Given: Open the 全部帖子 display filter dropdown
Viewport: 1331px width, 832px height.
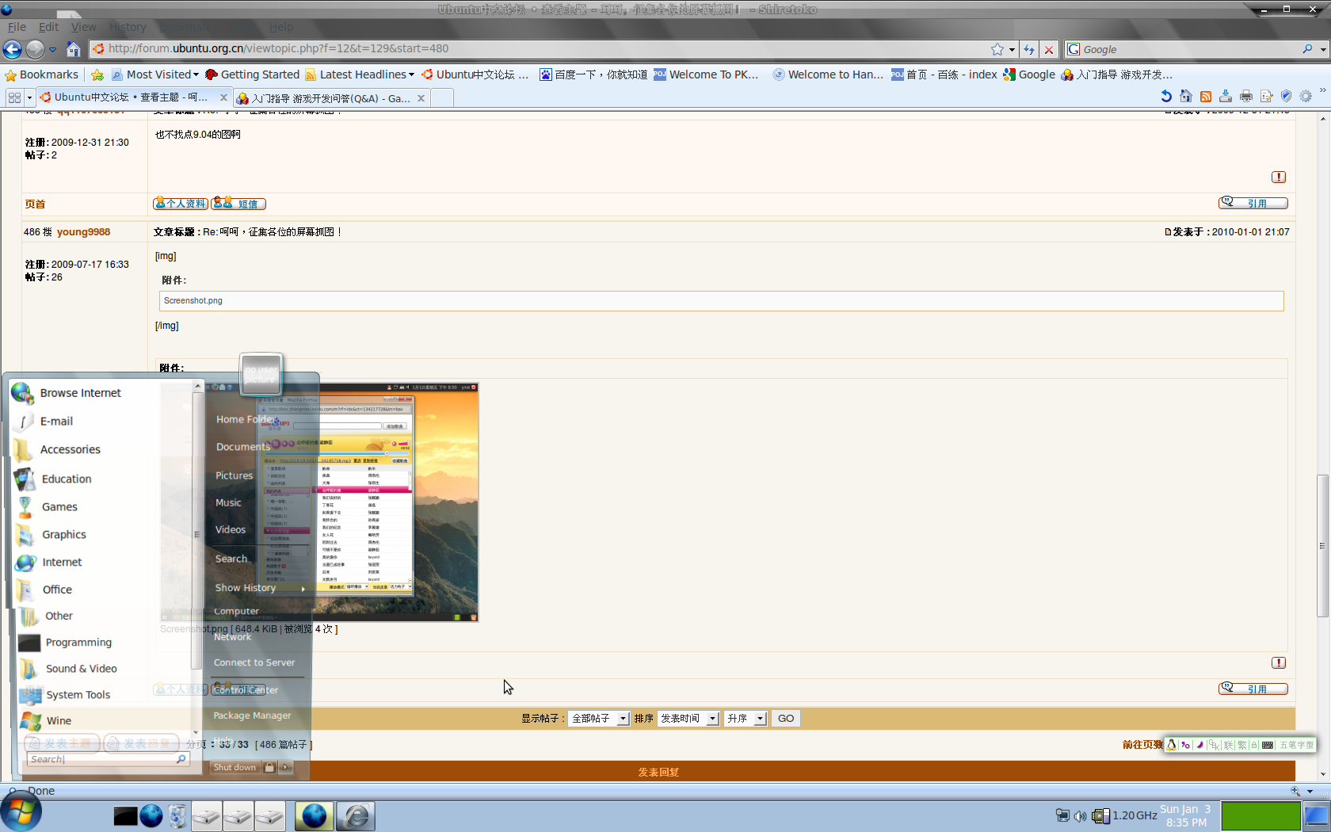Looking at the screenshot, I should pyautogui.click(x=600, y=719).
